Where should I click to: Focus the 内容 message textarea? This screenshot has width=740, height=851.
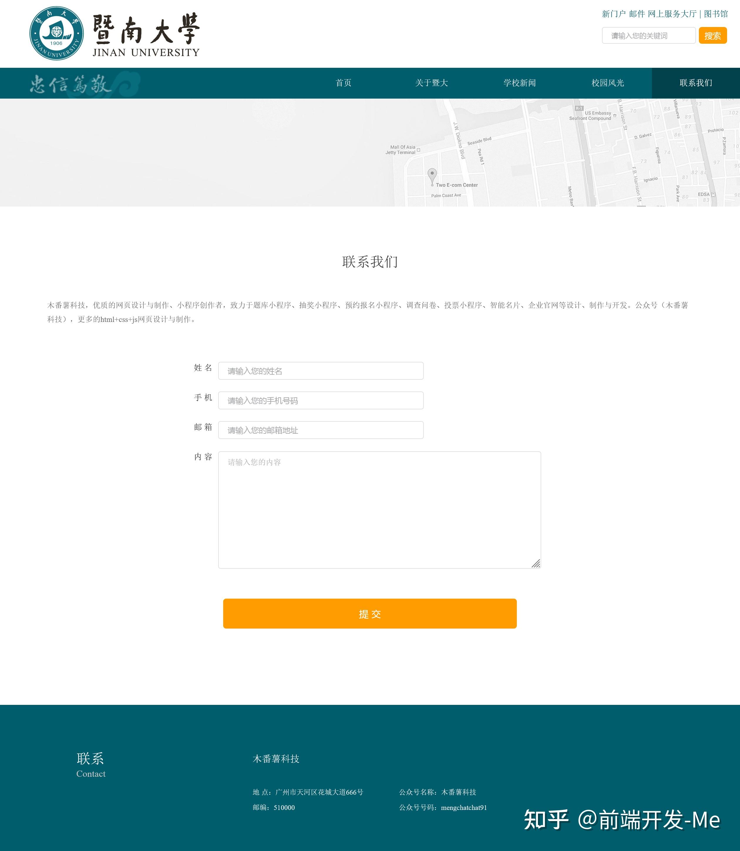pos(379,510)
